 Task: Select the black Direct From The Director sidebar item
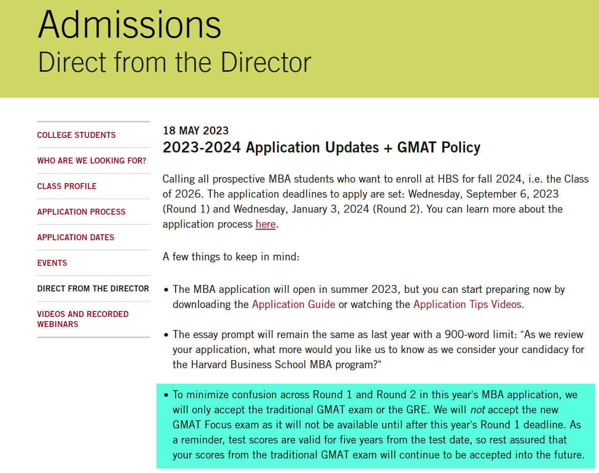click(93, 288)
